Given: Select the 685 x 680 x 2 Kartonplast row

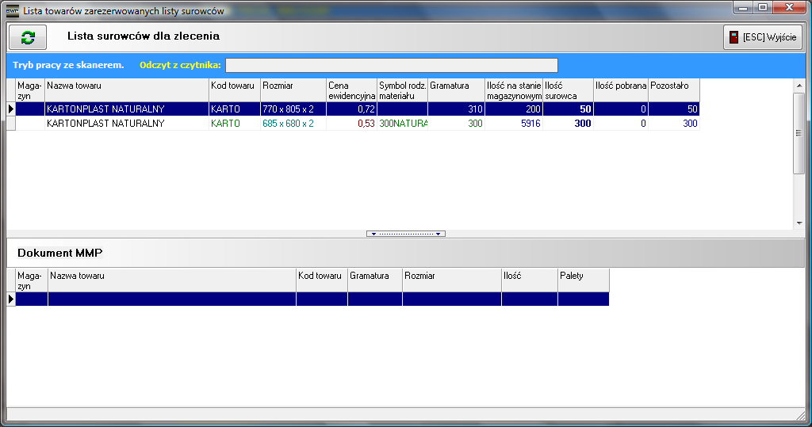Looking at the screenshot, I should 127,124.
